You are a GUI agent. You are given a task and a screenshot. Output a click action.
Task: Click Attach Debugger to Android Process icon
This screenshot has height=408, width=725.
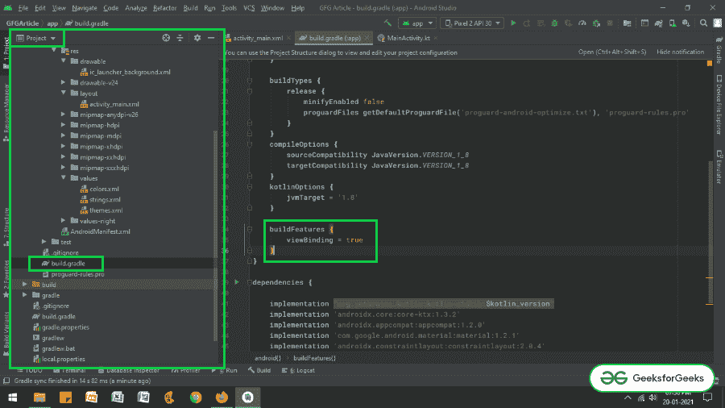[x=596, y=23]
